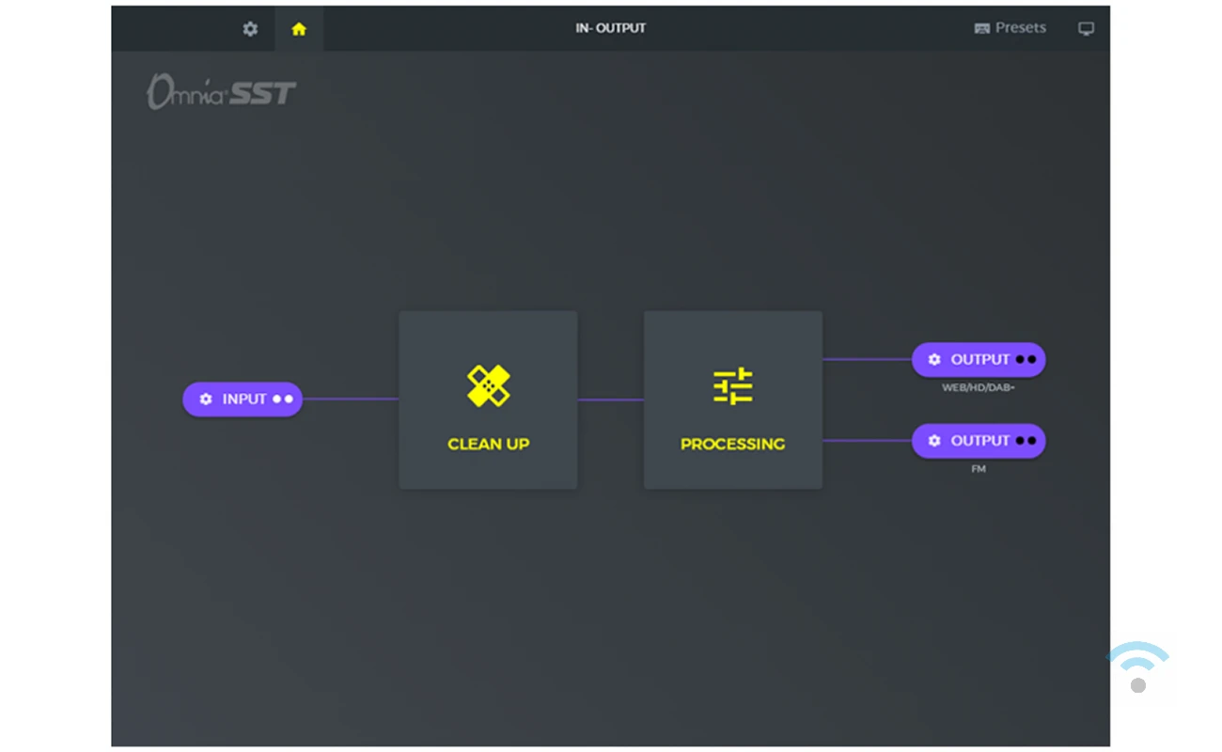This screenshot has height=752, width=1222.
Task: Click the yellow bandage Clean Up icon
Action: (x=488, y=385)
